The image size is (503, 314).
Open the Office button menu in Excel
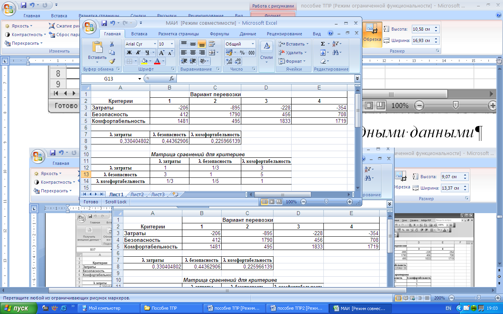90,27
